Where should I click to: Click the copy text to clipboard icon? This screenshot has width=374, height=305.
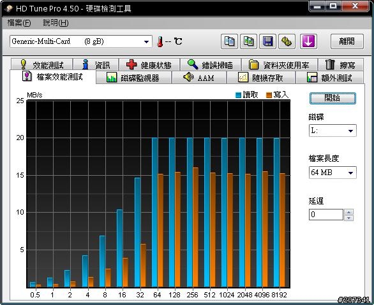pyautogui.click(x=229, y=41)
